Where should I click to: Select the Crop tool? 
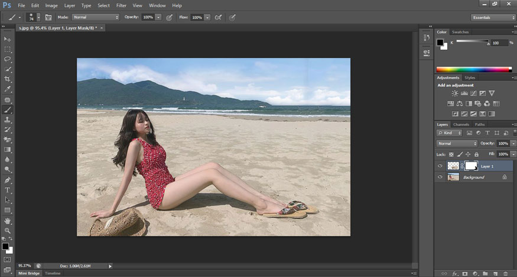8,79
